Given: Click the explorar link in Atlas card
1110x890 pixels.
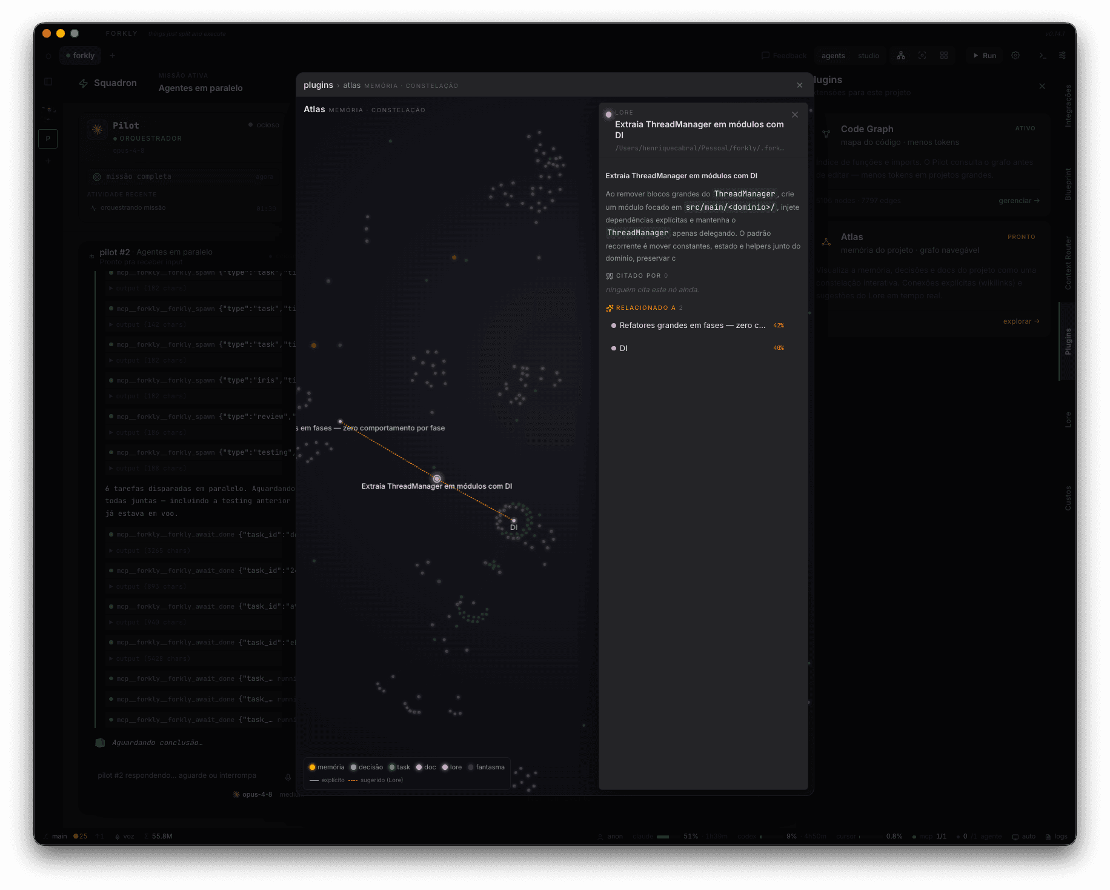Looking at the screenshot, I should pyautogui.click(x=1021, y=321).
